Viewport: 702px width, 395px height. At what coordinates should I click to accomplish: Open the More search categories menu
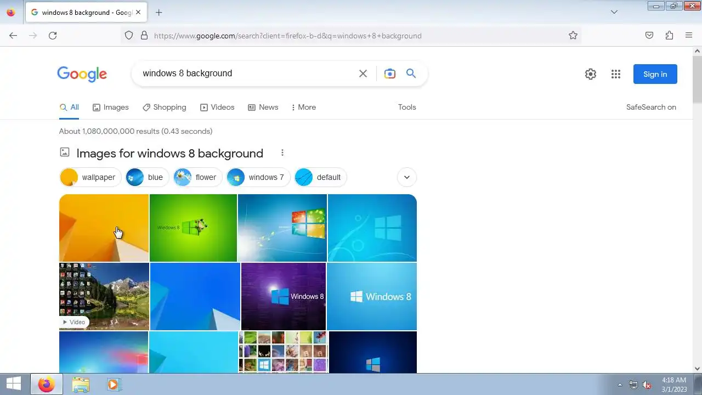click(x=303, y=108)
